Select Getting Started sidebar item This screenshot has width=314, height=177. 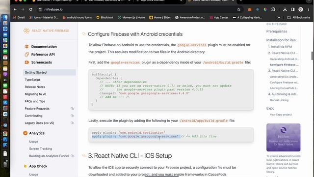49,72
